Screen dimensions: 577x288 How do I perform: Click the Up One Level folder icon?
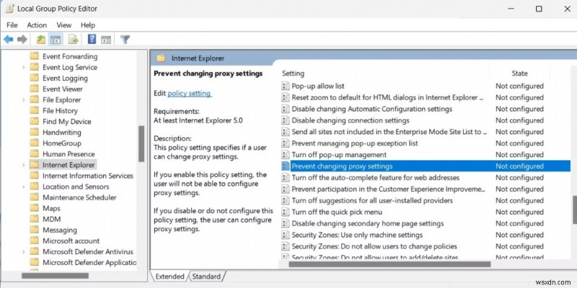tap(41, 40)
